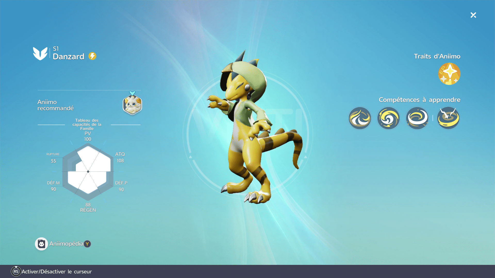Click the hexagonal stats radar chart
Viewport: 495px width, 278px height.
(x=88, y=172)
